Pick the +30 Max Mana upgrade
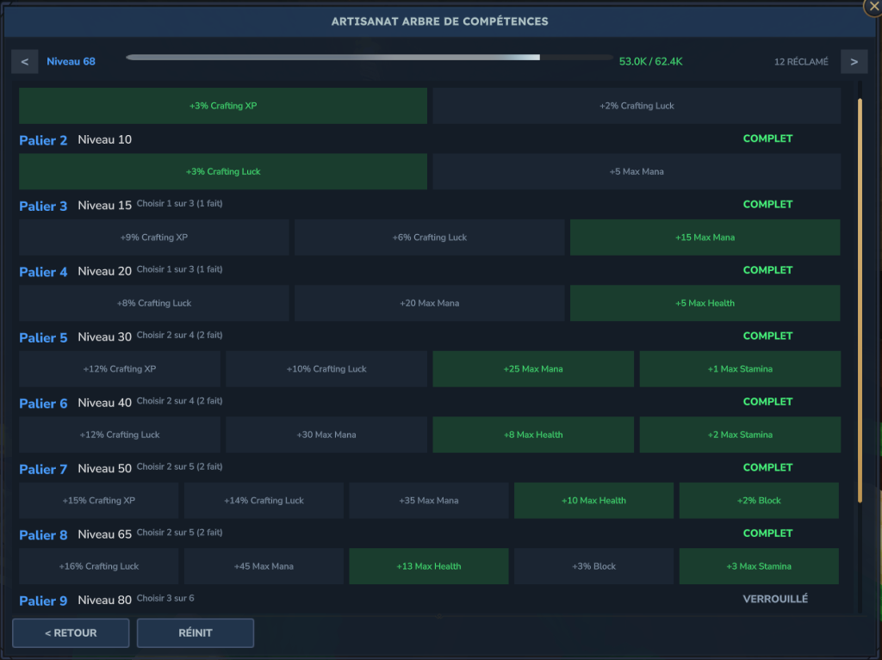 [x=326, y=435]
